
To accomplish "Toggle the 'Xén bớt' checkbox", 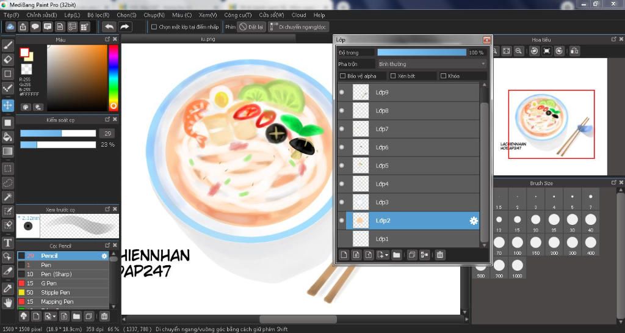I will pos(393,76).
